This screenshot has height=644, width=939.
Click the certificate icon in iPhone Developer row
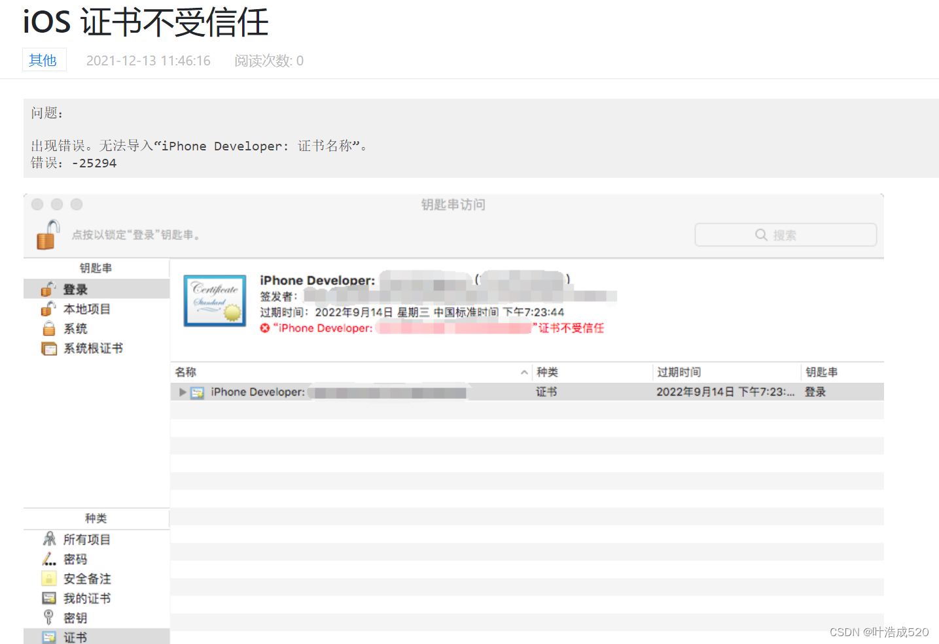tap(197, 393)
